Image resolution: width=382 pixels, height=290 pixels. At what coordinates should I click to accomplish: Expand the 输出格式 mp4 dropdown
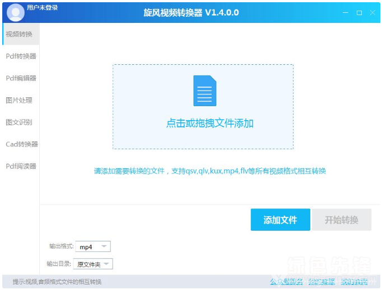point(93,247)
